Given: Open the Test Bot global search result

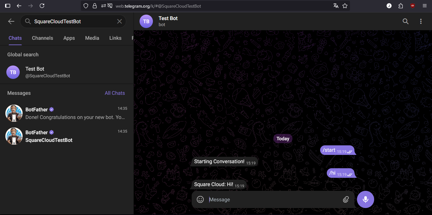Looking at the screenshot, I should coord(67,72).
